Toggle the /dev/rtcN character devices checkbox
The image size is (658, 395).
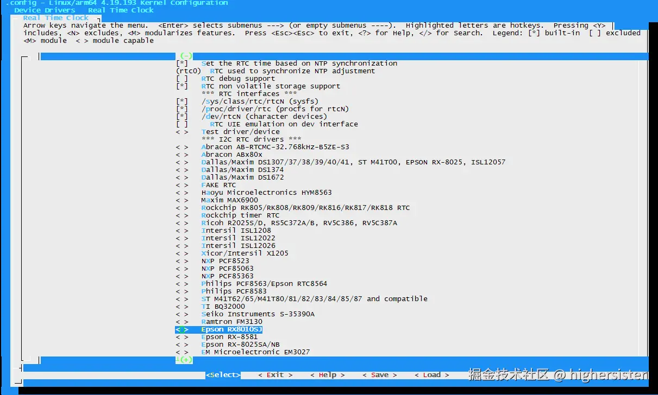pyautogui.click(x=182, y=117)
